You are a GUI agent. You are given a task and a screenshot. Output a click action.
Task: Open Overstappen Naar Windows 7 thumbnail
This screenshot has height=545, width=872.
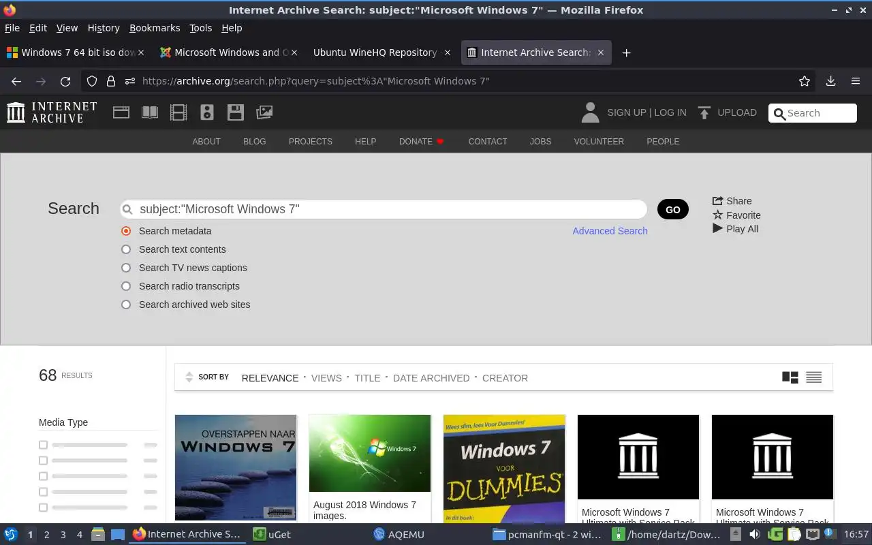236,467
